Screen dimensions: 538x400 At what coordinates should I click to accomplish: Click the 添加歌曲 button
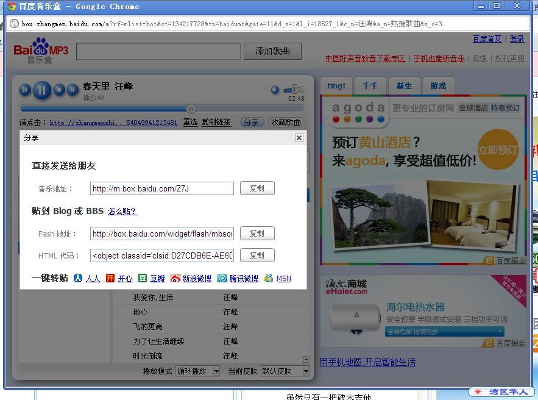point(273,51)
